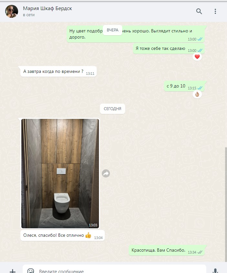227x273 pixels.
Task: Open the emoji picker
Action: click(31, 271)
